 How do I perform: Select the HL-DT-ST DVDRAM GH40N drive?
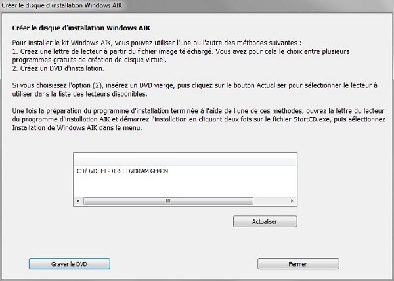185,171
